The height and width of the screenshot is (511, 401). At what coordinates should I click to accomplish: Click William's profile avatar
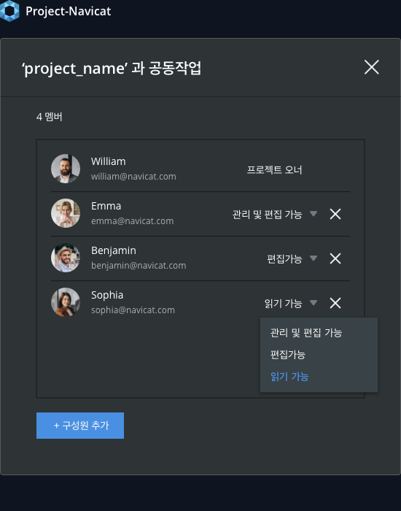click(x=66, y=169)
